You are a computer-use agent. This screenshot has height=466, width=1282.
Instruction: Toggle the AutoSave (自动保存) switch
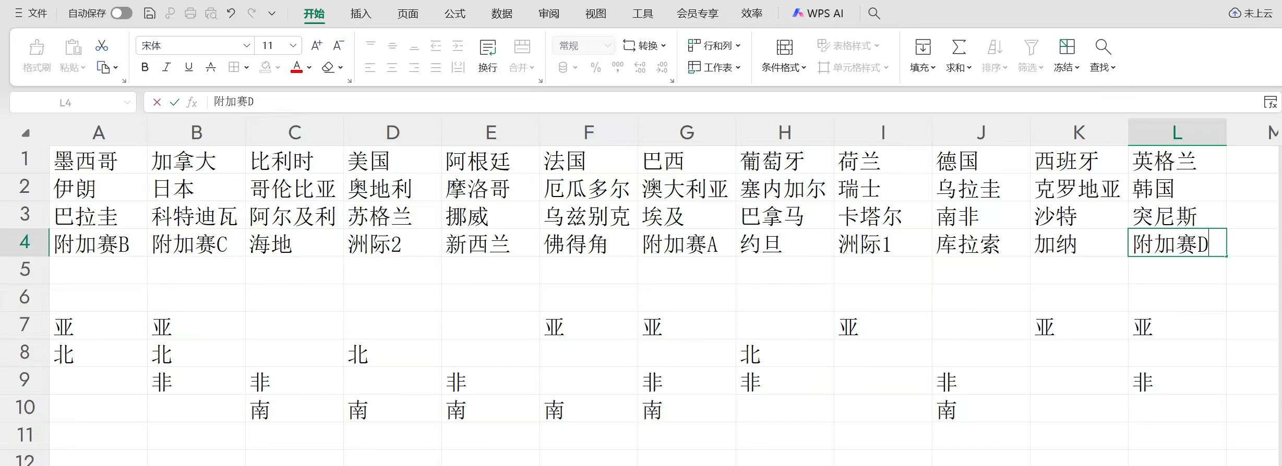click(121, 14)
